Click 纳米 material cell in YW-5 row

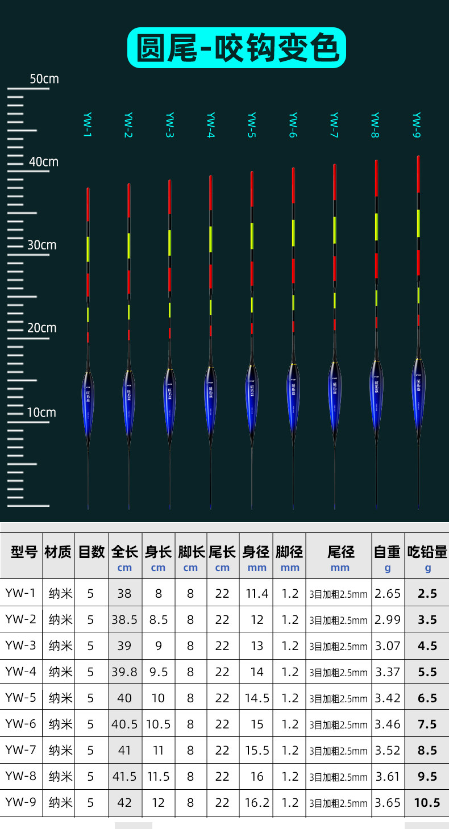pyautogui.click(x=61, y=698)
